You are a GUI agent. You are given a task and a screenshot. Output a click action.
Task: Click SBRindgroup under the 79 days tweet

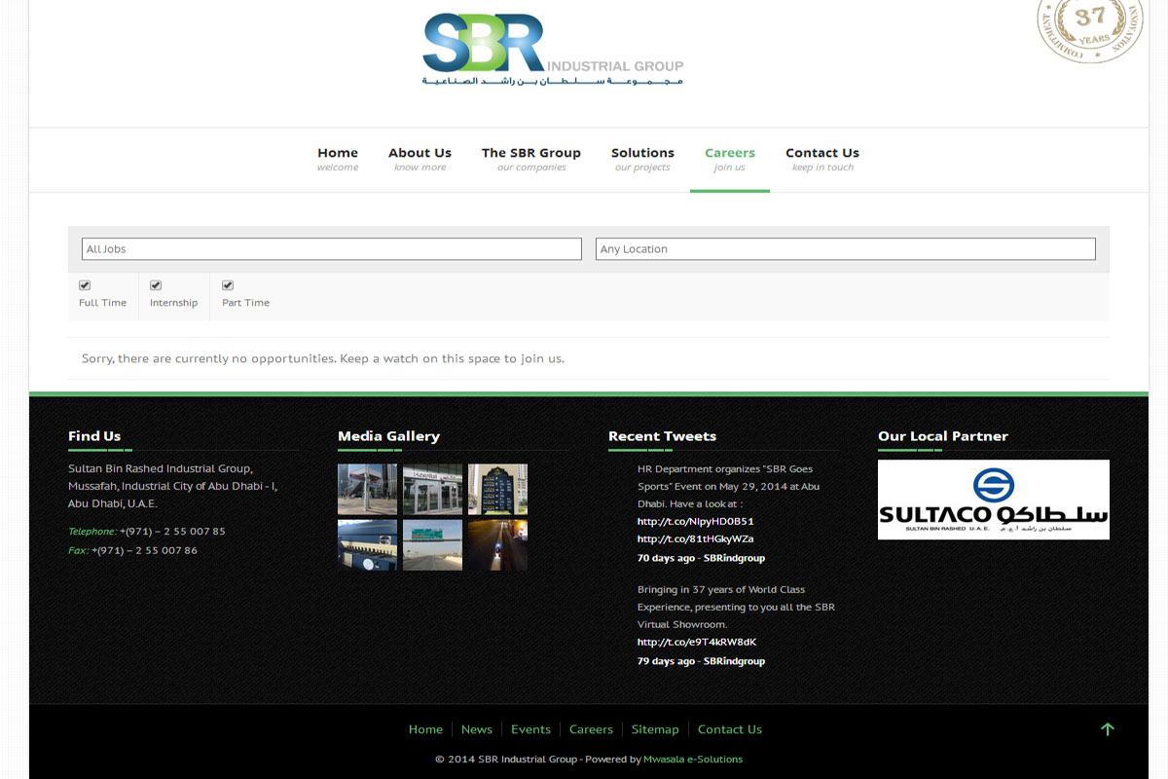point(734,661)
